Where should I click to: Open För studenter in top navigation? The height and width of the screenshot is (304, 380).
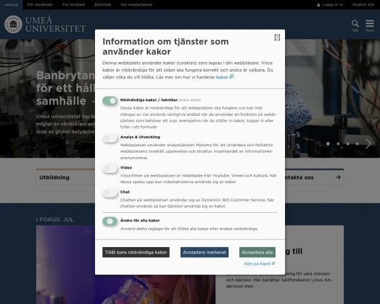tap(41, 4)
